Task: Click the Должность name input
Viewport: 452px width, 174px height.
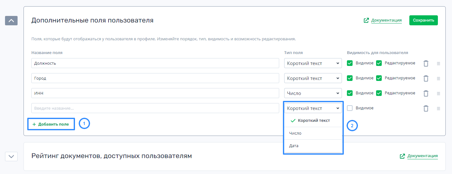Action: click(x=155, y=63)
